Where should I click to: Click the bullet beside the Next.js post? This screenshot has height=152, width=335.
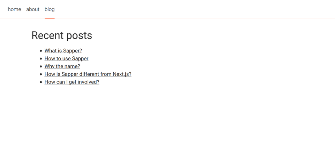coord(41,74)
